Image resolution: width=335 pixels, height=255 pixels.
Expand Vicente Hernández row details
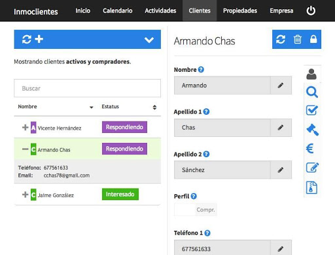pos(26,127)
